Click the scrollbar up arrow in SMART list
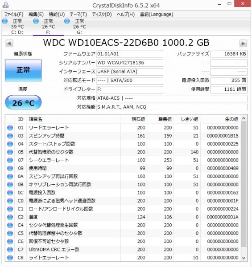The width and height of the screenshot is (252, 267). (x=244, y=118)
